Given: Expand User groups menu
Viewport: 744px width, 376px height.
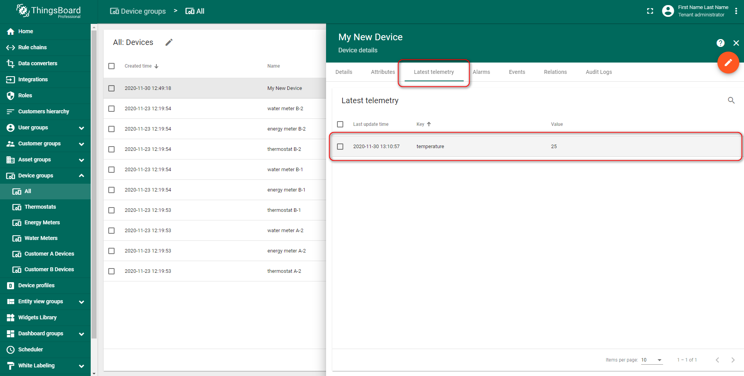Looking at the screenshot, I should [x=81, y=128].
